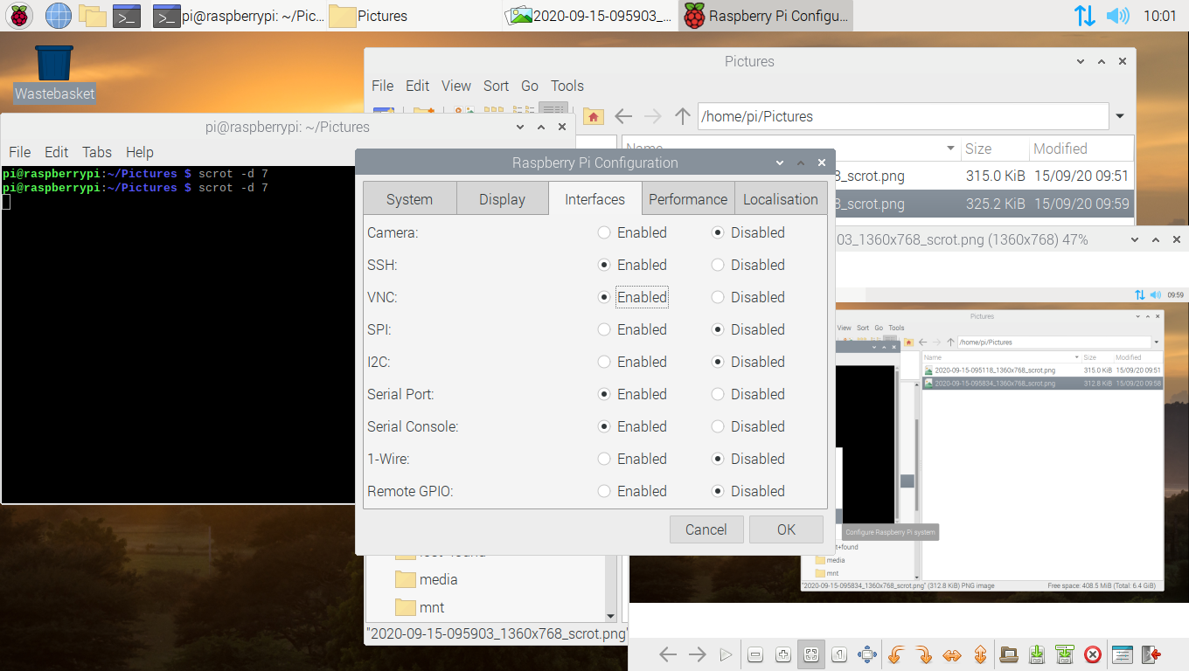The height and width of the screenshot is (671, 1189).
Task: Open the path history dropdown arrow
Action: click(x=1120, y=116)
